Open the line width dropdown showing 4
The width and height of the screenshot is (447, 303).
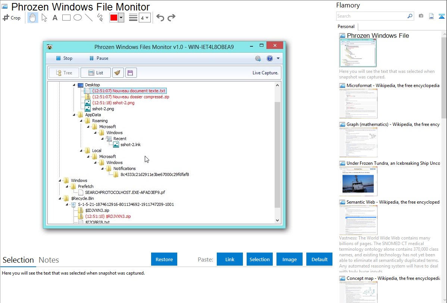pos(144,18)
